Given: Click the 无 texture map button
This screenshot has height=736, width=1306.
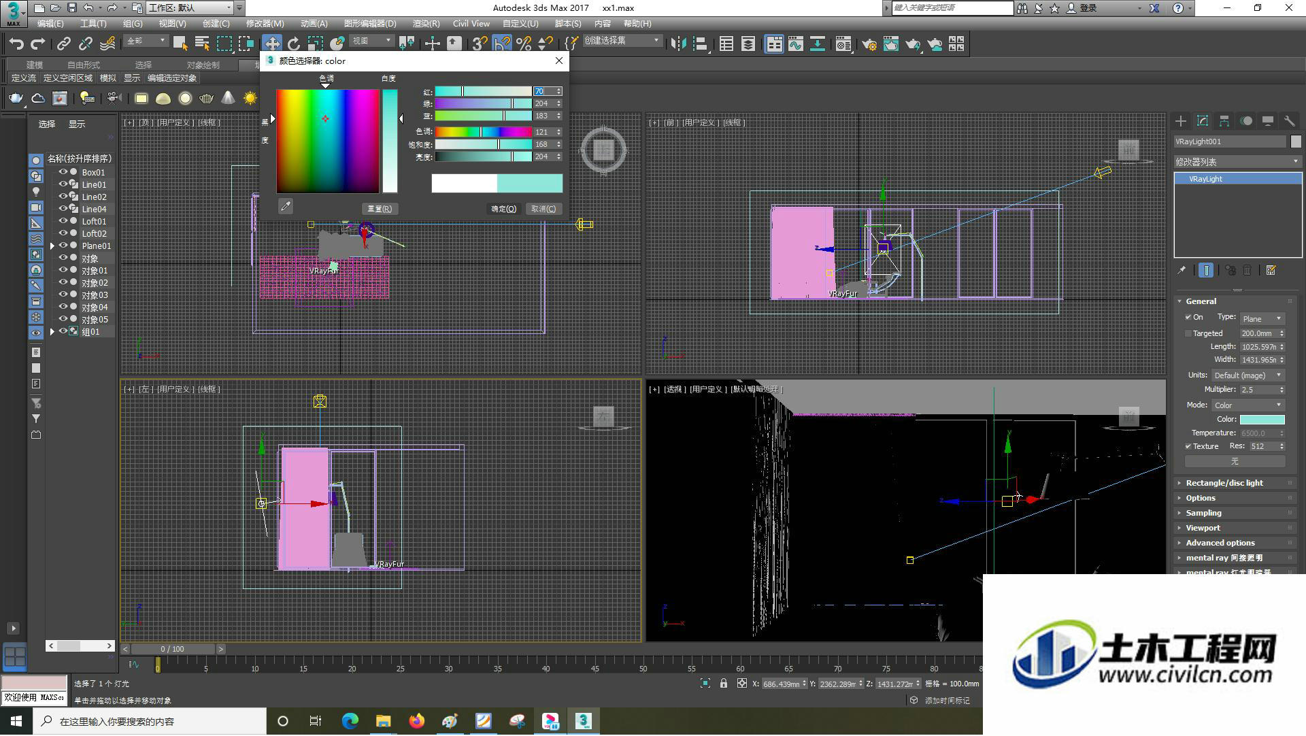Looking at the screenshot, I should click(x=1235, y=461).
